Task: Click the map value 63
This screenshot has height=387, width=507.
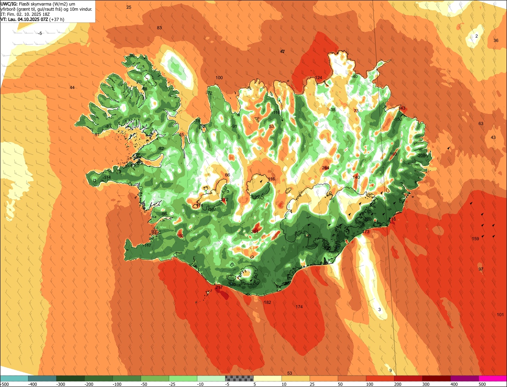Action: pos(481,123)
